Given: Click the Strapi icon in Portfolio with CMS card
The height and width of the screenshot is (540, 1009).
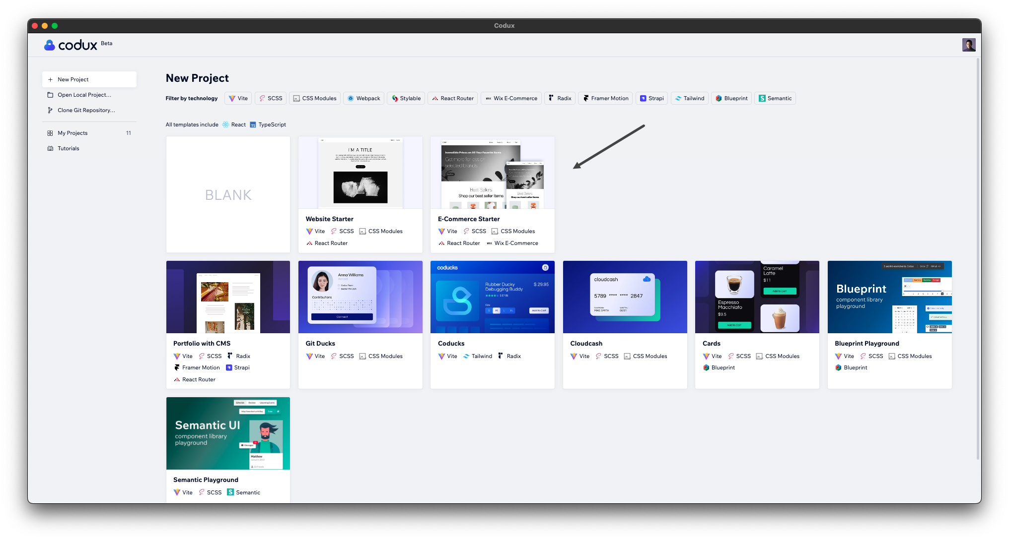Looking at the screenshot, I should coord(229,367).
